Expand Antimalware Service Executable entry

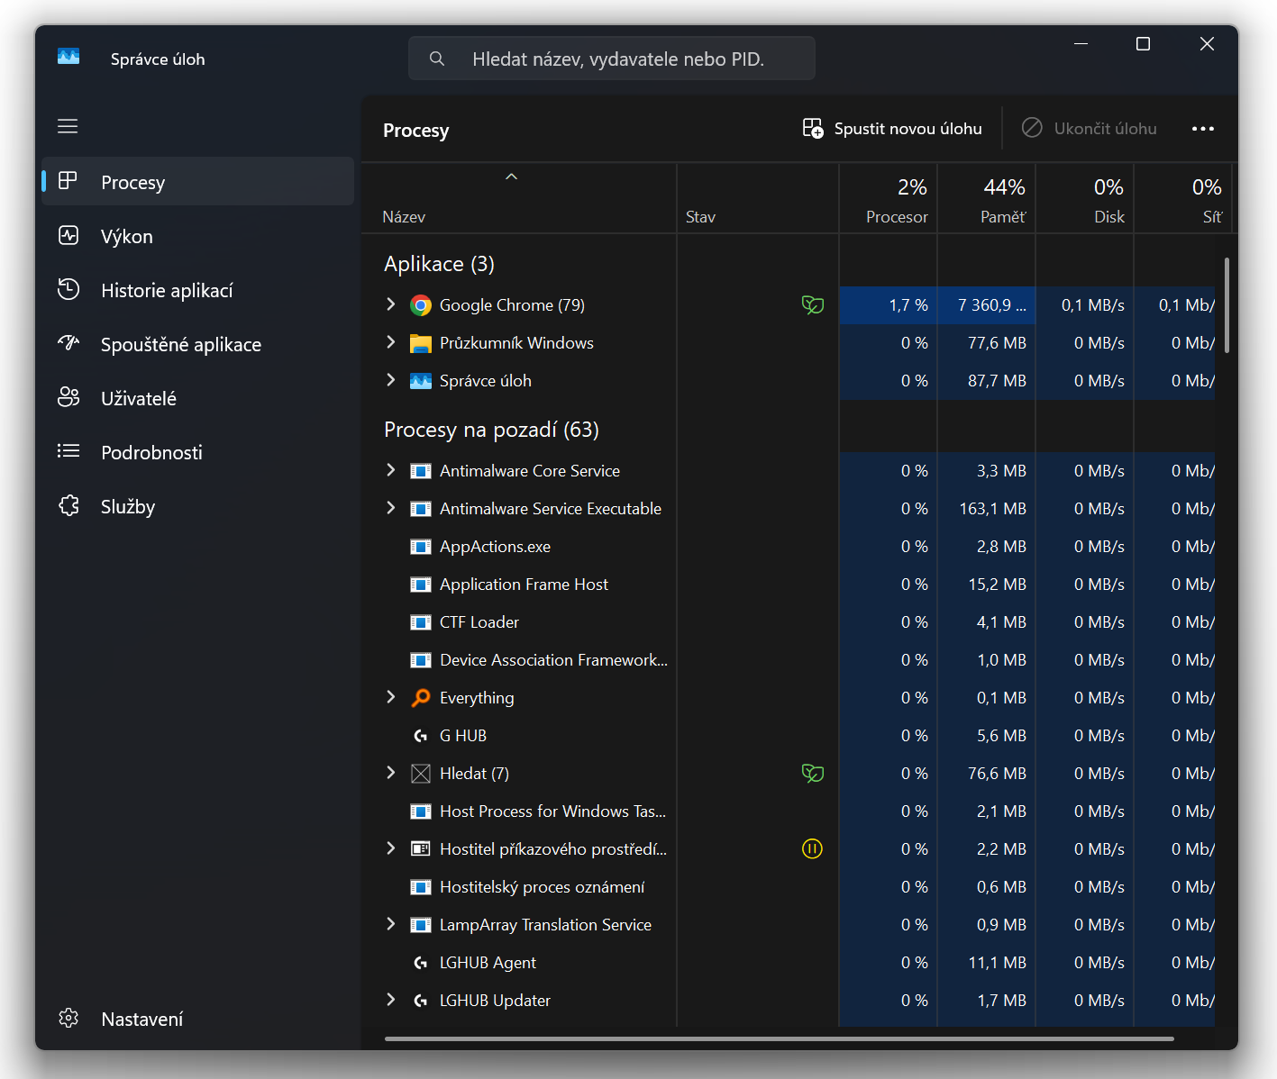[x=390, y=508]
